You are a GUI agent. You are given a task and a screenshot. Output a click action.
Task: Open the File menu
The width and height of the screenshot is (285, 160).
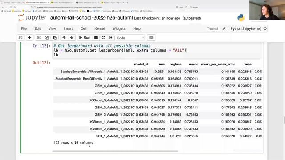click(x=24, y=28)
